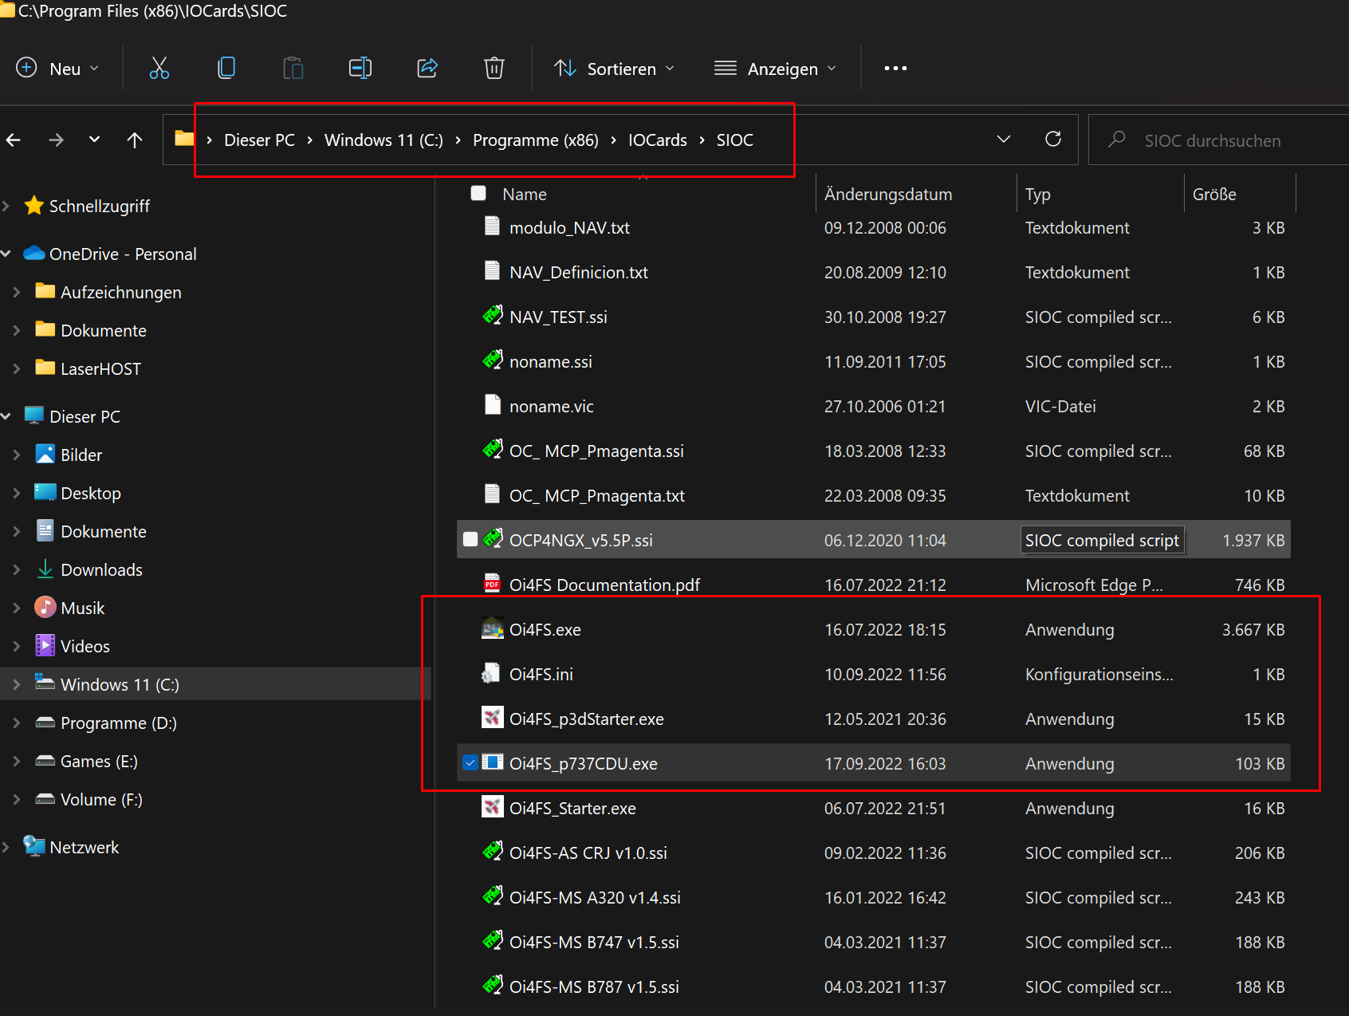Click the Rename icon in toolbar
This screenshot has height=1016, width=1349.
pyautogui.click(x=360, y=69)
